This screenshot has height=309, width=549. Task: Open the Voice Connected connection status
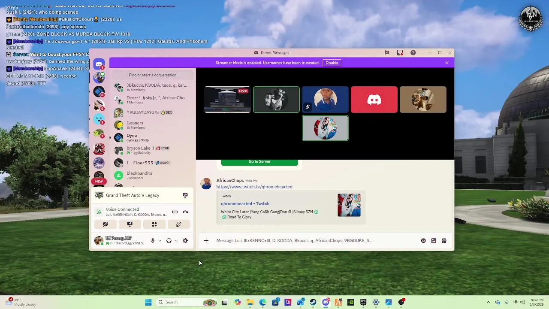point(122,209)
